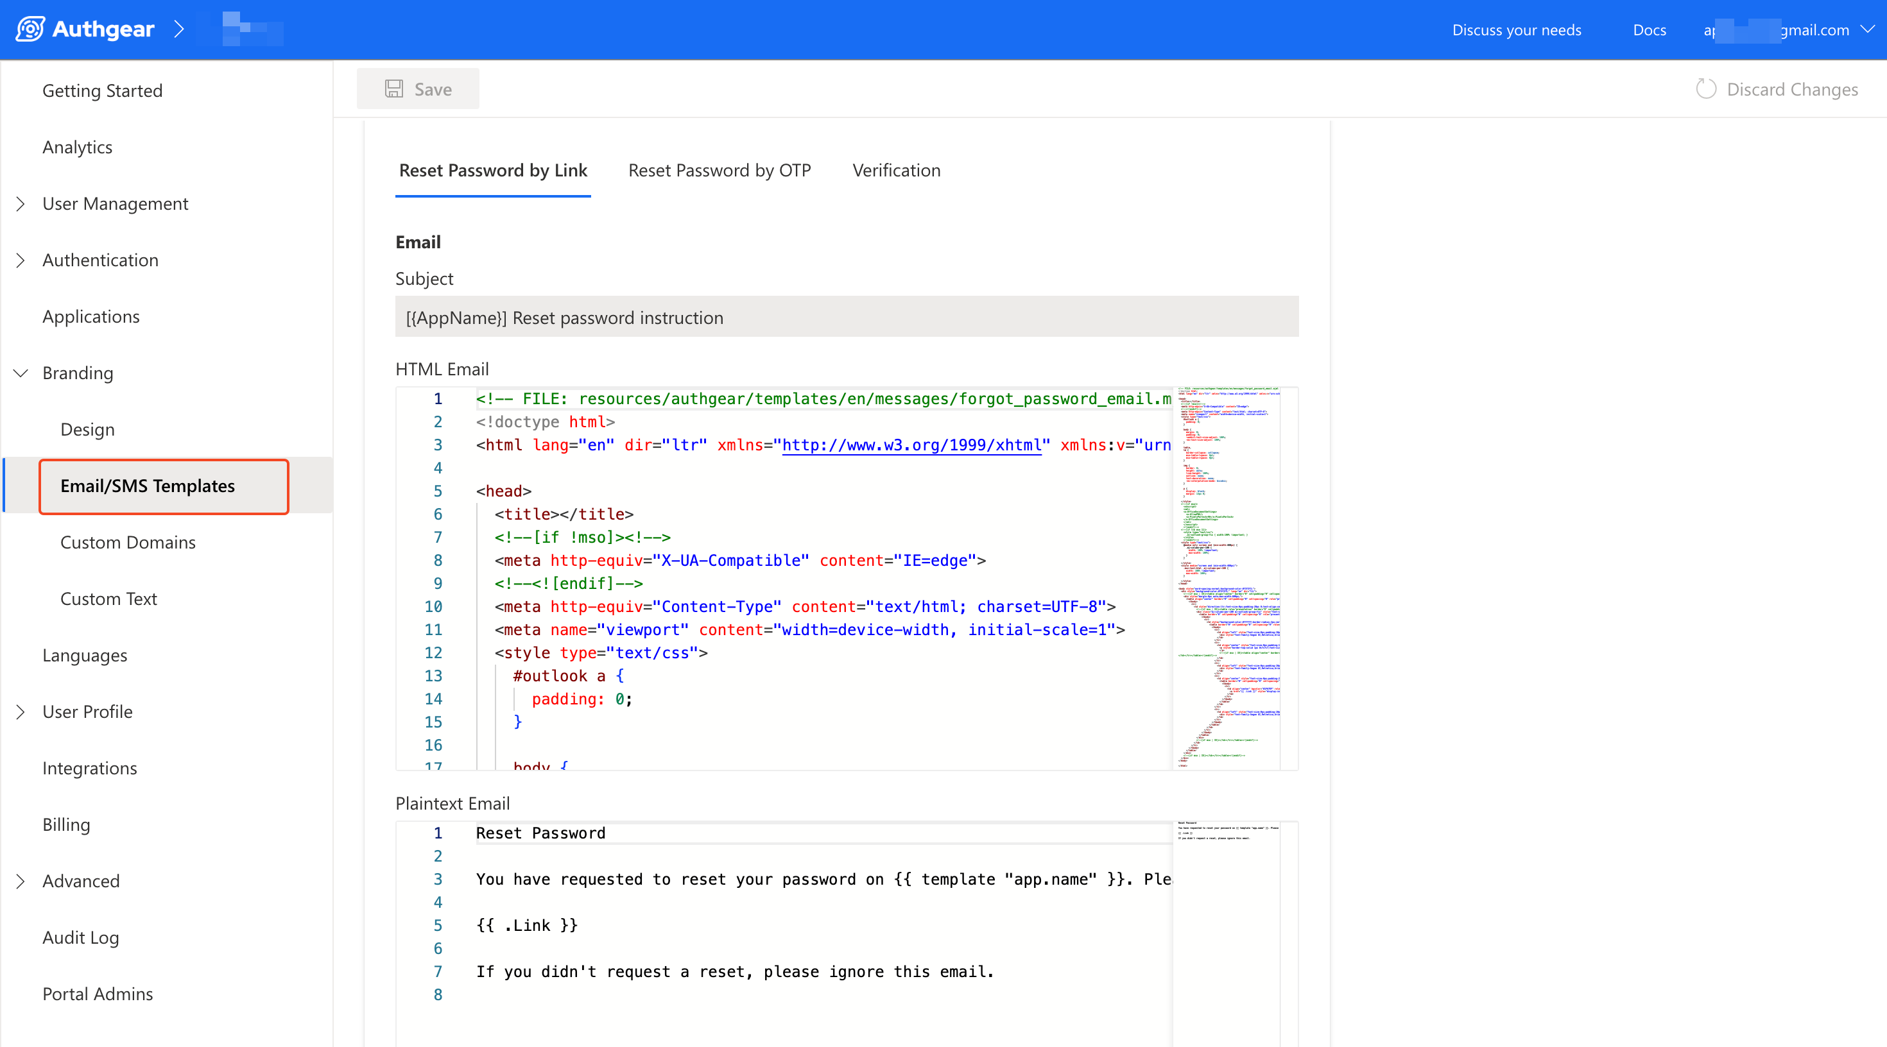The height and width of the screenshot is (1047, 1887).
Task: Click the Discard Changes circular arrow icon
Action: 1706,89
